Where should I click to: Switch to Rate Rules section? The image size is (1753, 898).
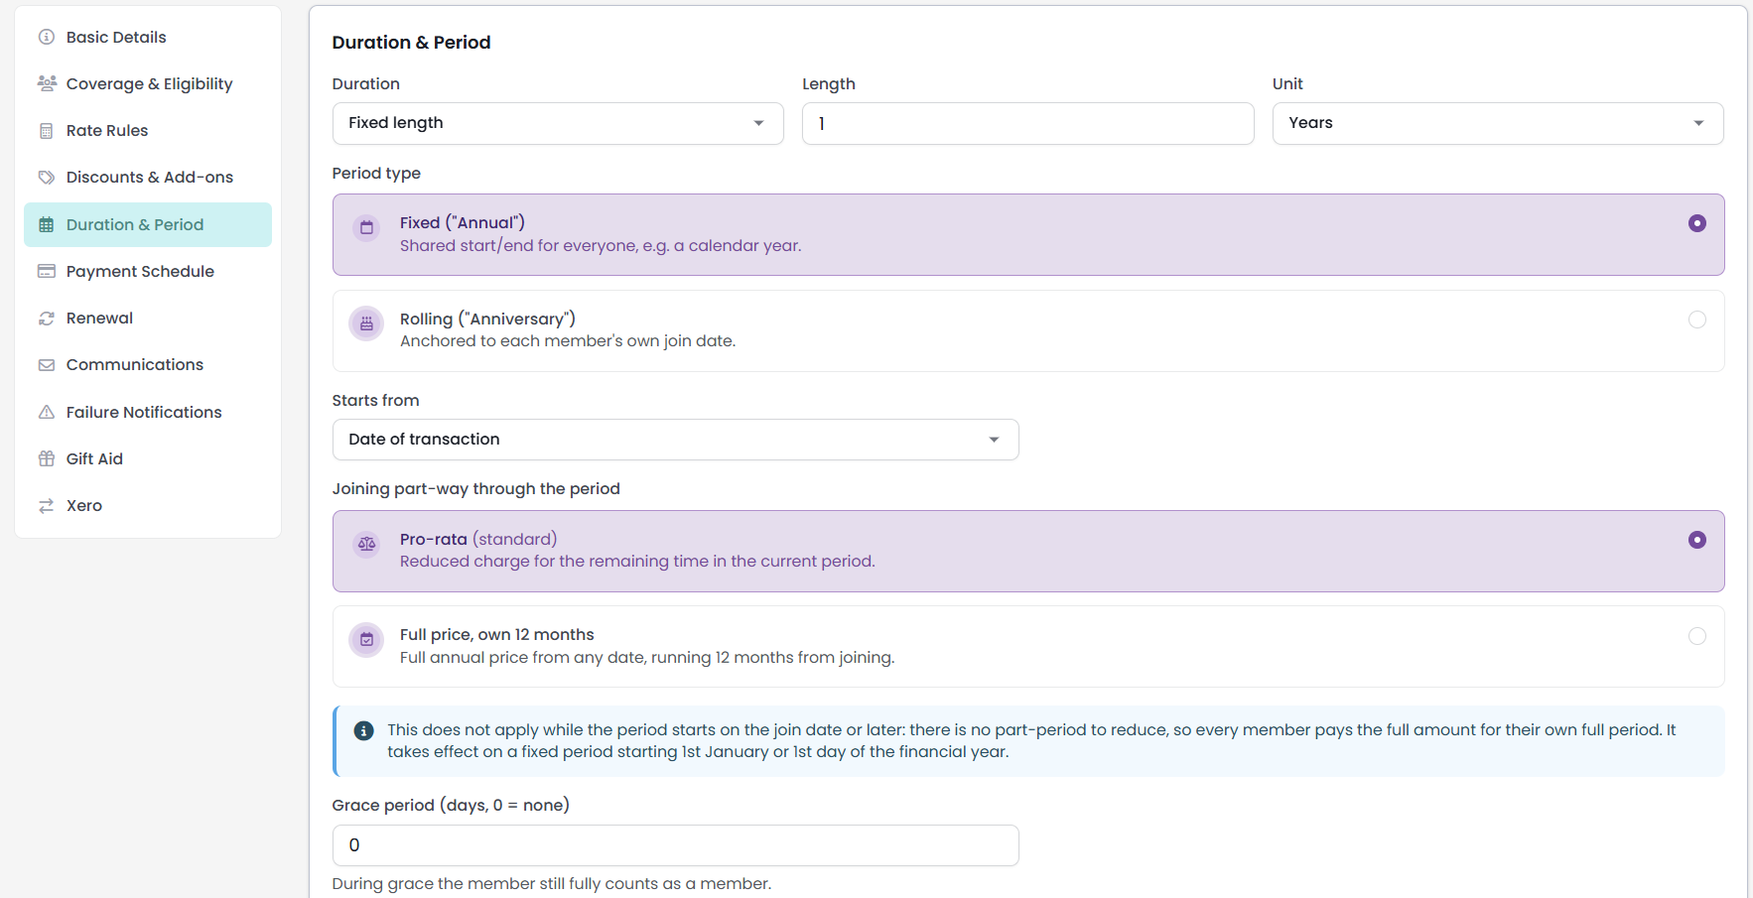pos(148,131)
